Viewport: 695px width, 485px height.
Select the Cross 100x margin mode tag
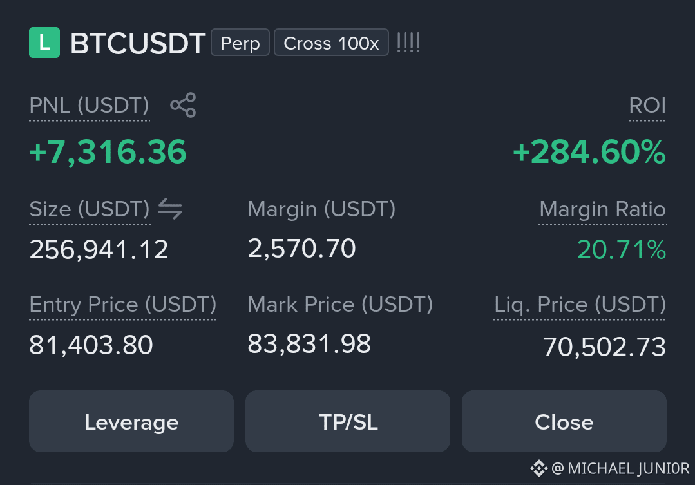[x=332, y=43]
